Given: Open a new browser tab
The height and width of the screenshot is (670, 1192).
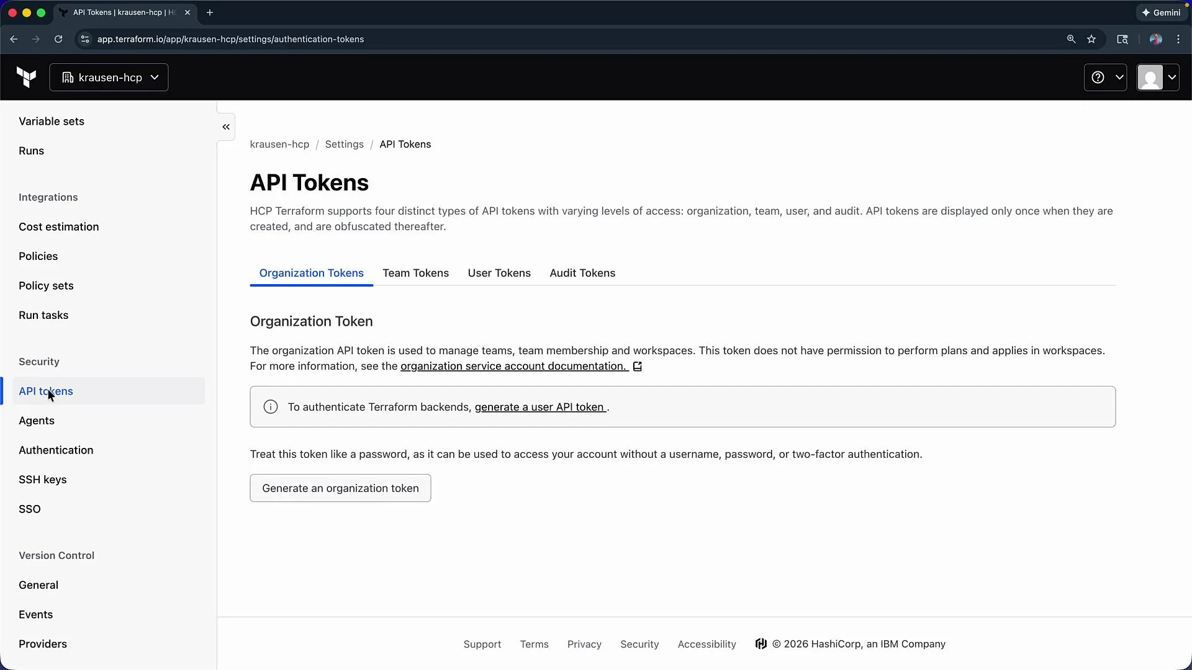Looking at the screenshot, I should tap(210, 12).
